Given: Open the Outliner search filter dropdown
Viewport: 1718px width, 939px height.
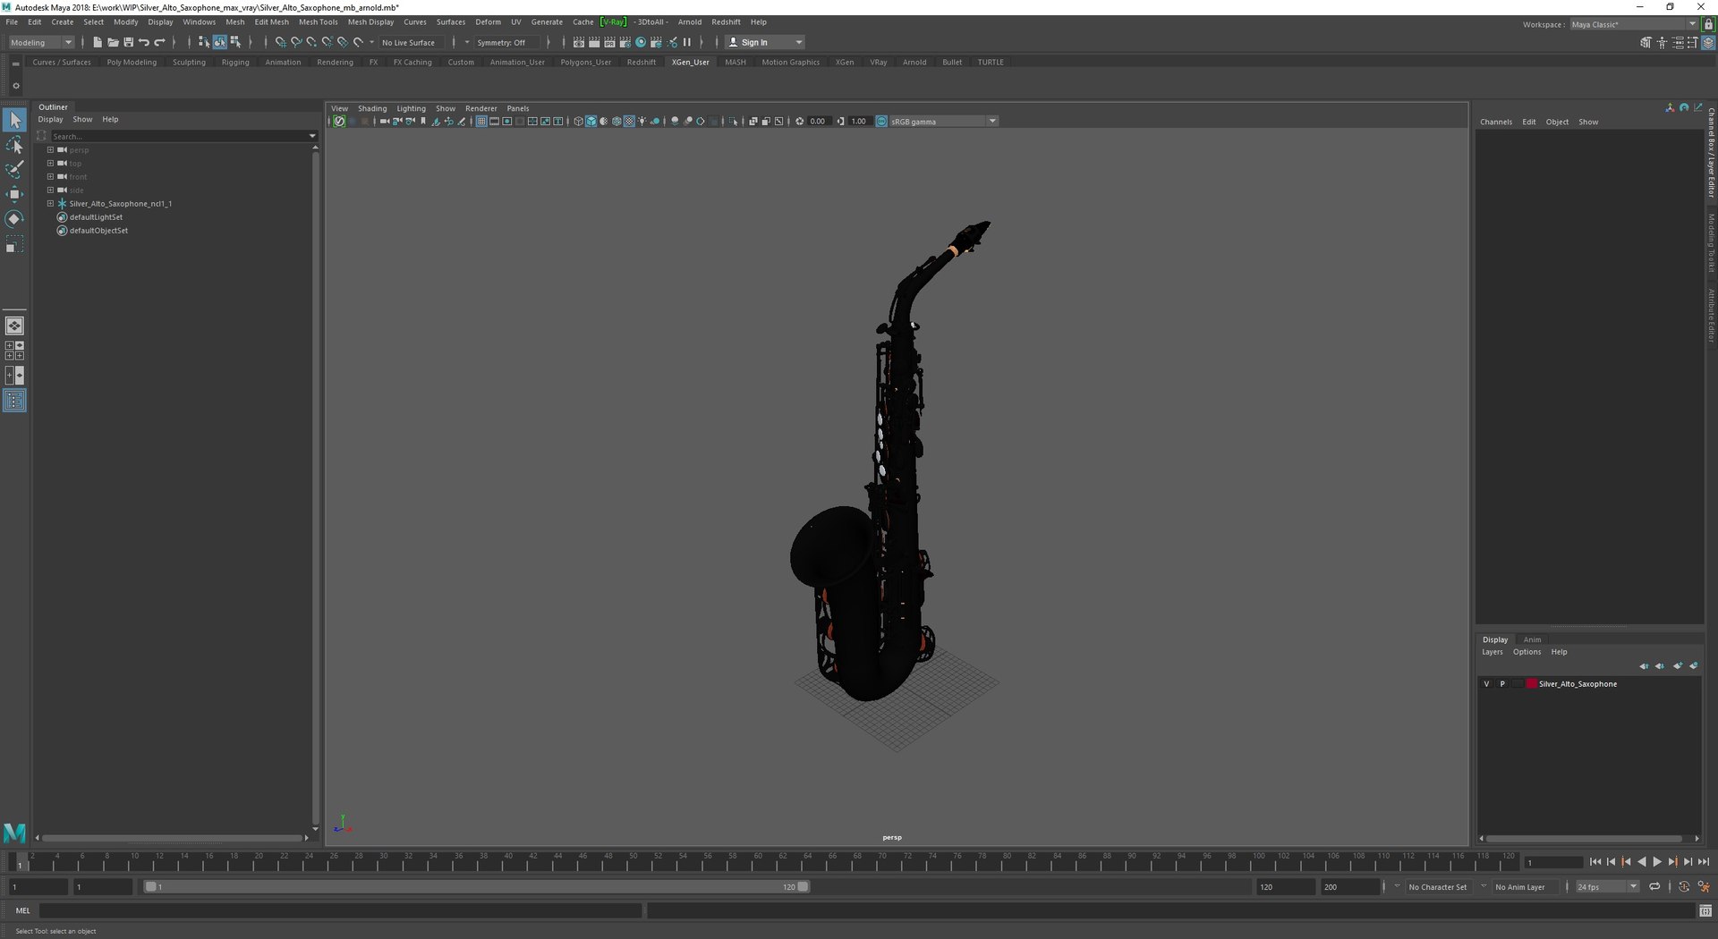Looking at the screenshot, I should [312, 136].
